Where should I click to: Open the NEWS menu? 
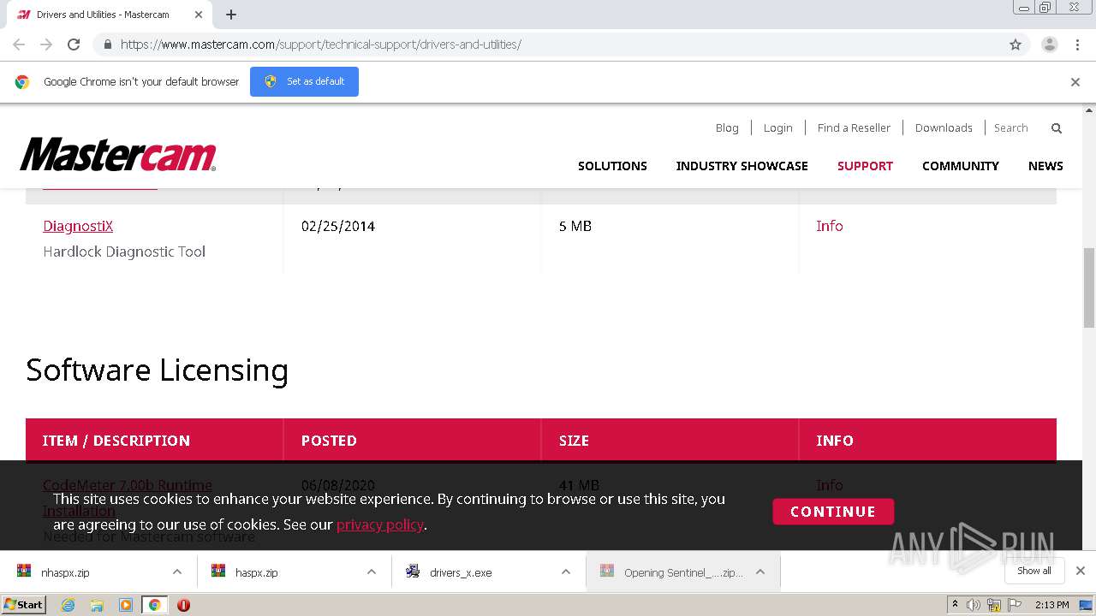[x=1045, y=166]
